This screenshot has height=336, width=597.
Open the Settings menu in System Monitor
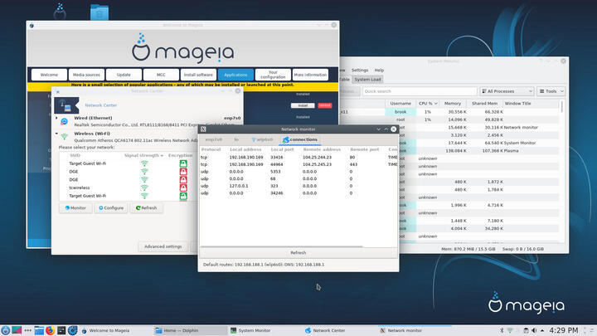point(360,70)
